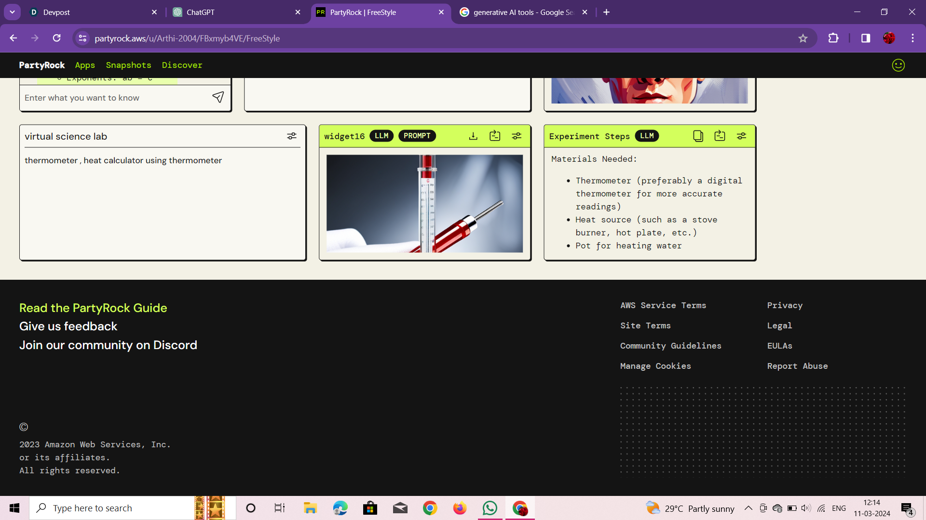Viewport: 926px width, 520px height.
Task: Open Chrome three-dot menu
Action: (x=912, y=38)
